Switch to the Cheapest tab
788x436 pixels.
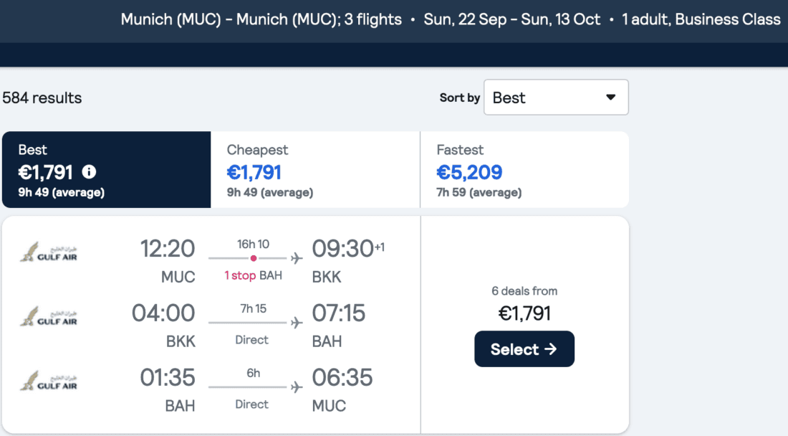(x=315, y=170)
